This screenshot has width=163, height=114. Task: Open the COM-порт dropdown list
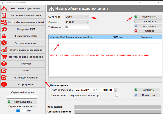click(87, 17)
